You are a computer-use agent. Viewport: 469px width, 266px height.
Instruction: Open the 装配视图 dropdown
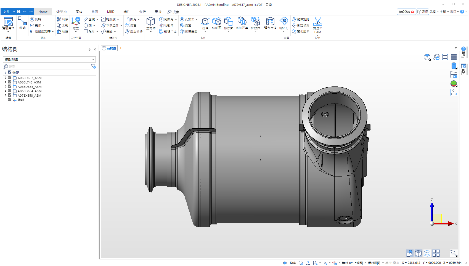pos(49,59)
